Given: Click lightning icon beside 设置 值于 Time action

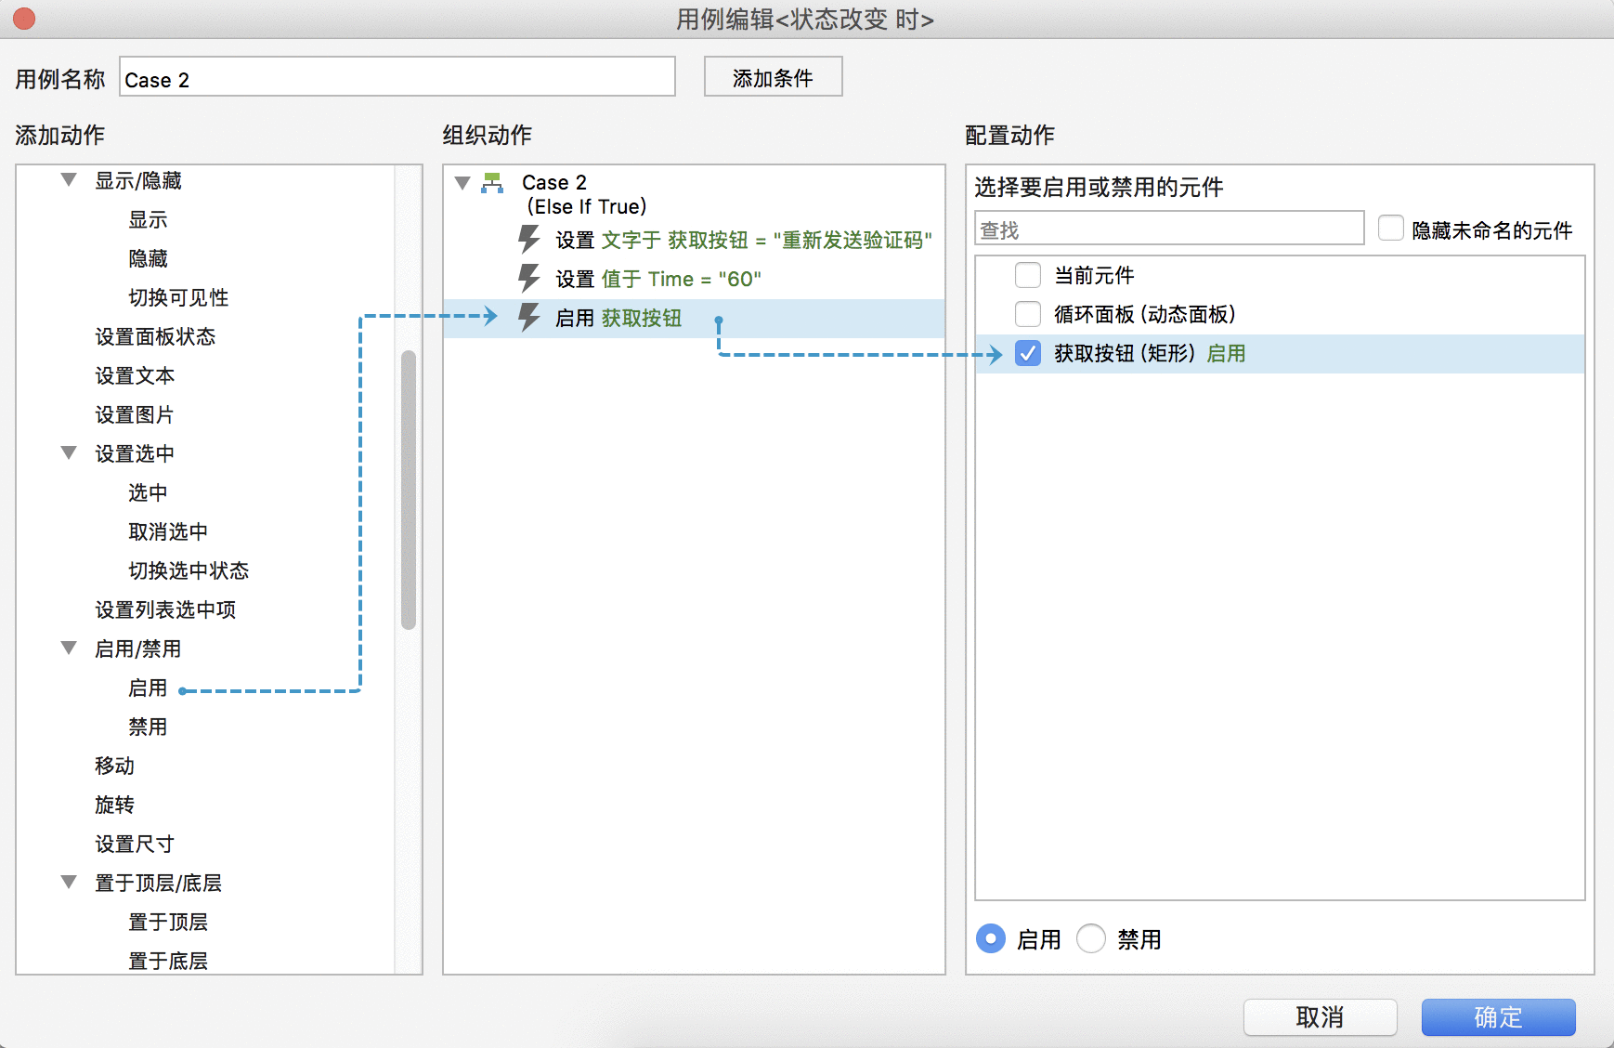Looking at the screenshot, I should [x=528, y=279].
